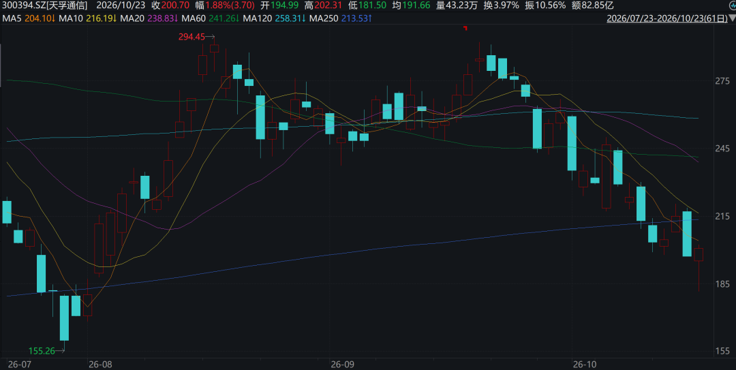Select the MA120 258.31 indicator label
The width and height of the screenshot is (736, 370).
[x=275, y=19]
